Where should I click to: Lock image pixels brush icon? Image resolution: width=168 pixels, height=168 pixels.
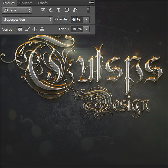point(27,29)
